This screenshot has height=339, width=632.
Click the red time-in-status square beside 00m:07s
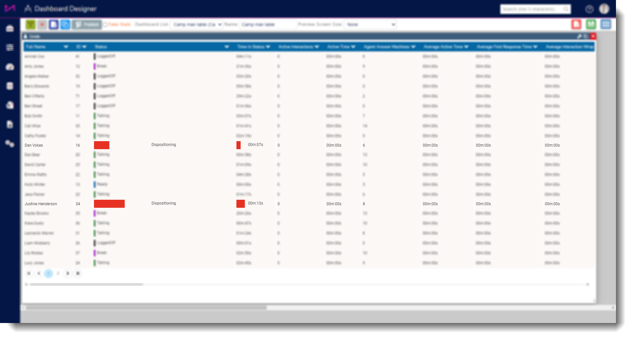pyautogui.click(x=239, y=145)
